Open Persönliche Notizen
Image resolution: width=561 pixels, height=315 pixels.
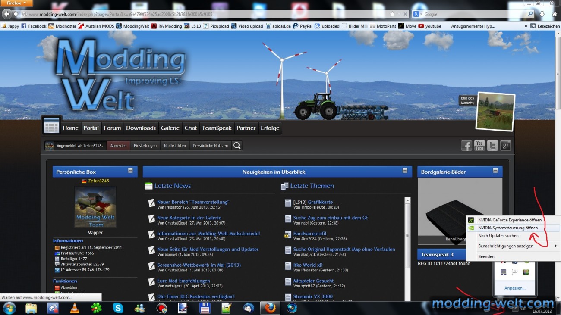210,146
